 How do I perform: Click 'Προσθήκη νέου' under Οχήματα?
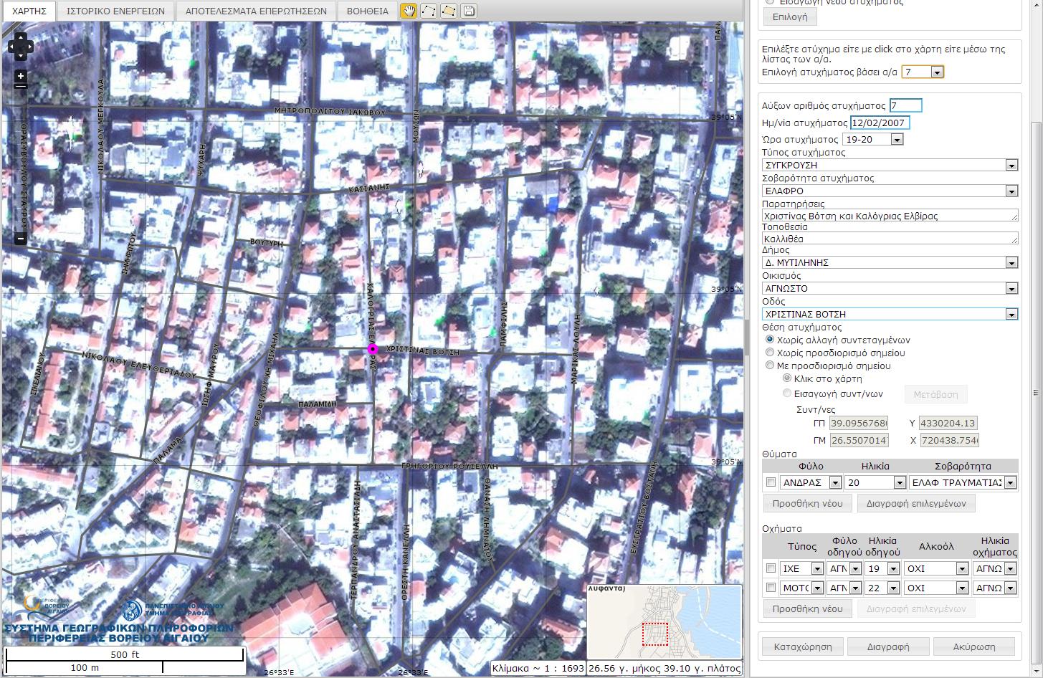pos(807,608)
